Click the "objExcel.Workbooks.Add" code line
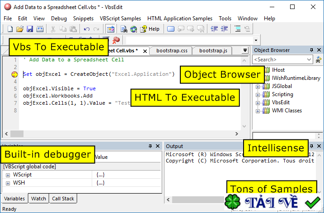Viewport: 324px width, 213px height. (x=58, y=96)
